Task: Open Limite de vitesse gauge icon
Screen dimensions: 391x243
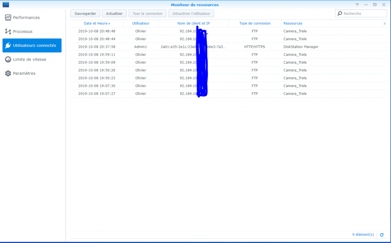Action: 8,59
